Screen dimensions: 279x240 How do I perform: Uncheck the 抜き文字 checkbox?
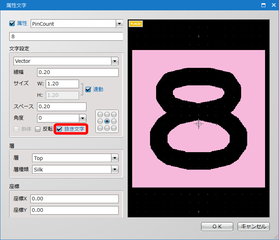[60, 129]
